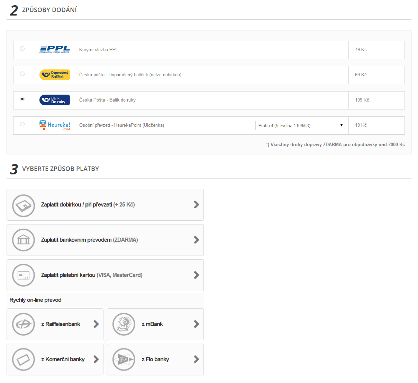This screenshot has width=418, height=383.
Task: Click the Rychlý on-line převod heading
Action: (35, 300)
